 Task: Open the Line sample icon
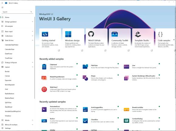[x=127, y=67]
